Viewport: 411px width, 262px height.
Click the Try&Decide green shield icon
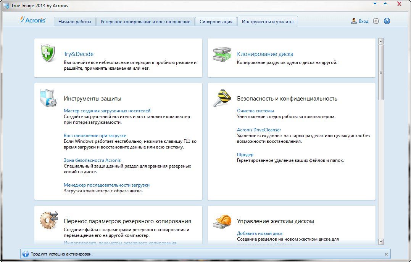tap(48, 53)
